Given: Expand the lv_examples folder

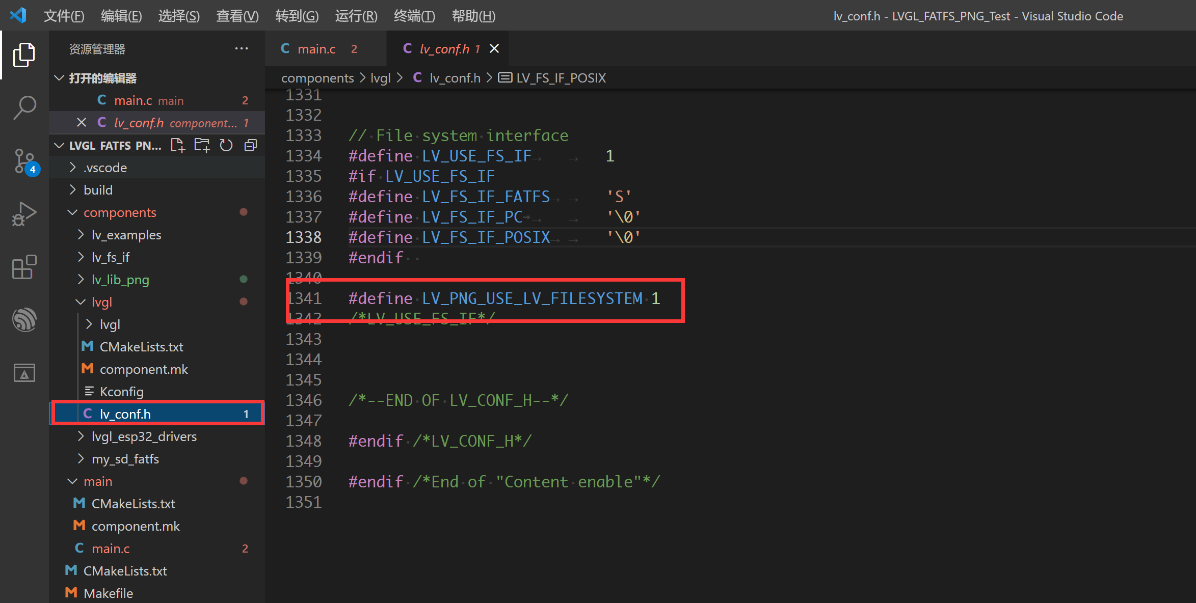Looking at the screenshot, I should tap(81, 234).
